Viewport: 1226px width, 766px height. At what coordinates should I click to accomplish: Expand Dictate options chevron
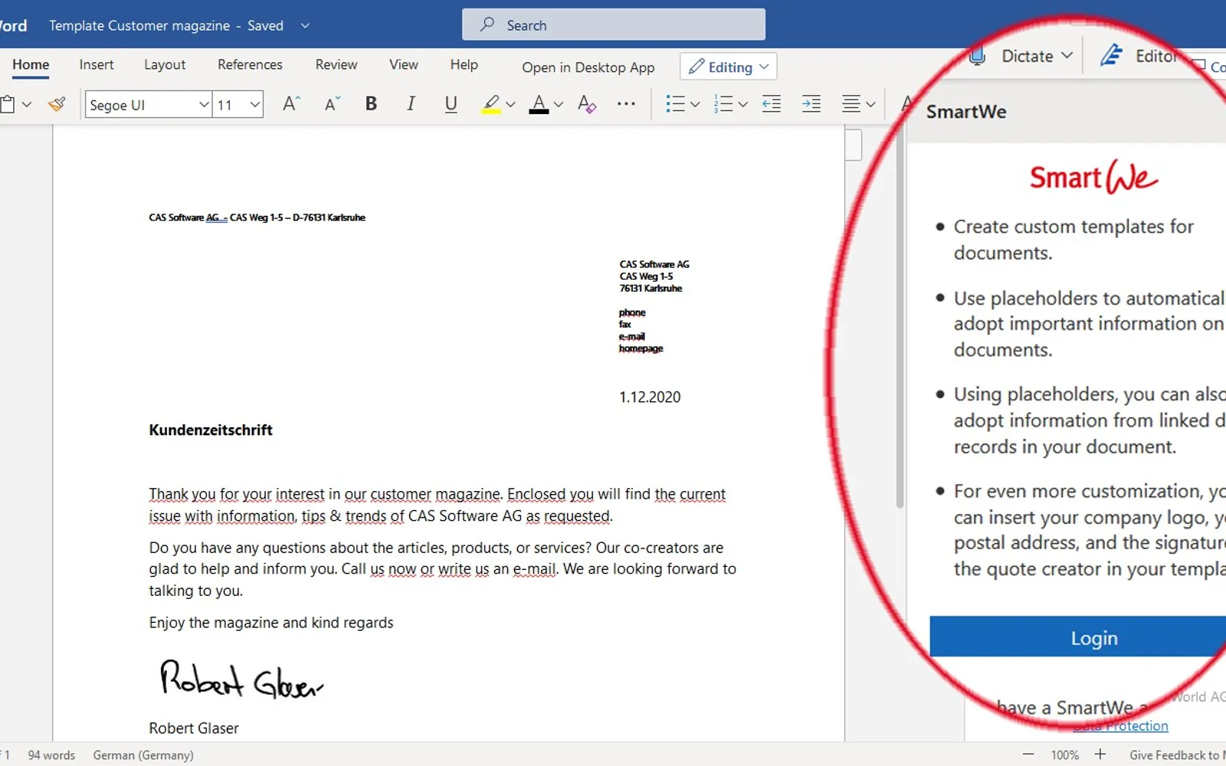(1067, 56)
